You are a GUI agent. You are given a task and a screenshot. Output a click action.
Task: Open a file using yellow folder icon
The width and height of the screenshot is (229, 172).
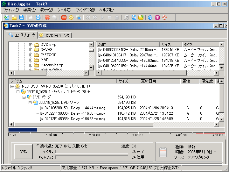click(x=14, y=18)
